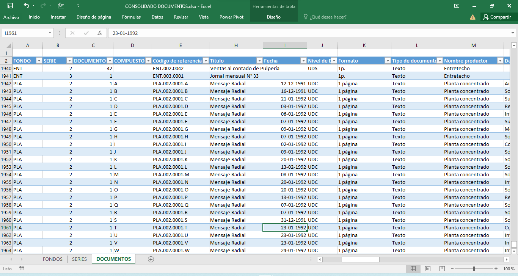518x276 pixels.
Task: Open the Archivo menu
Action: pos(11,17)
